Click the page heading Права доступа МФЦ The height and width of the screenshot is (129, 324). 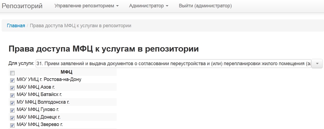104,49
